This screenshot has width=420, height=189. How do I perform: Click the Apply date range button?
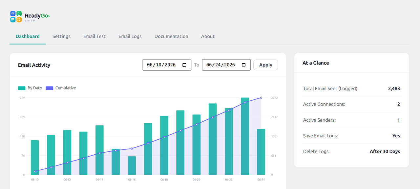click(x=266, y=65)
